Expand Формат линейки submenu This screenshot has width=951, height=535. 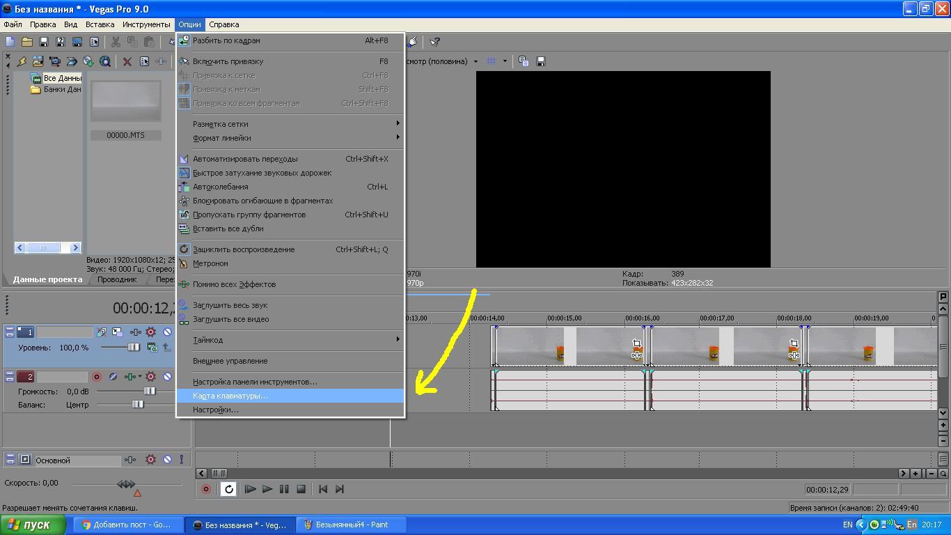click(290, 138)
